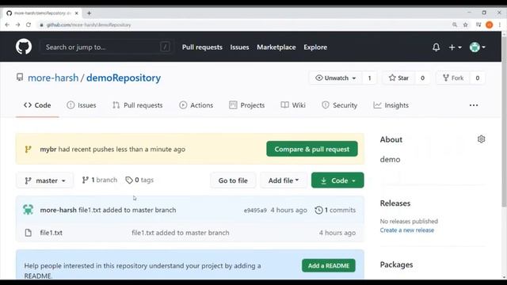Open the GitHub Octocat home logo

tap(24, 47)
